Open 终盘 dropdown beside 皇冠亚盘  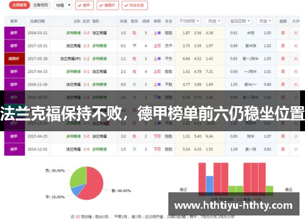(265, 21)
